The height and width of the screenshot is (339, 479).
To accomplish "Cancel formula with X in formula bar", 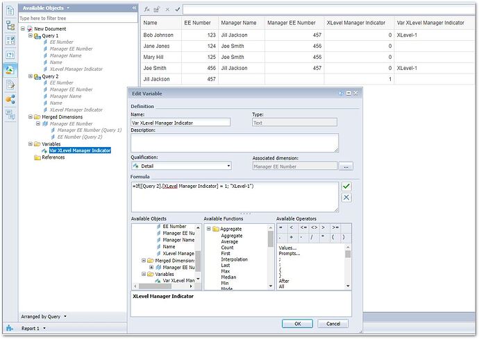I will (x=167, y=10).
